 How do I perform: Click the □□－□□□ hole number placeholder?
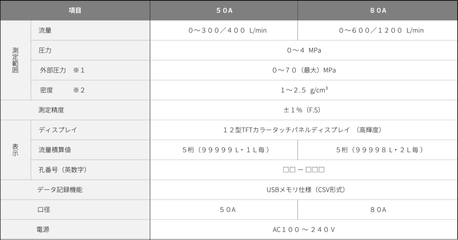pos(304,170)
